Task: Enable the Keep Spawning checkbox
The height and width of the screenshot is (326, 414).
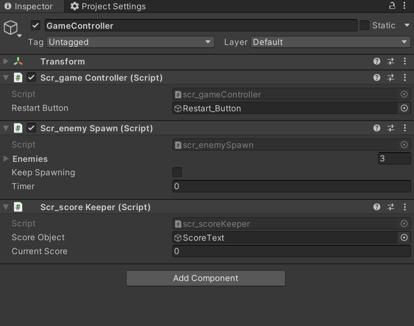Action: click(177, 173)
